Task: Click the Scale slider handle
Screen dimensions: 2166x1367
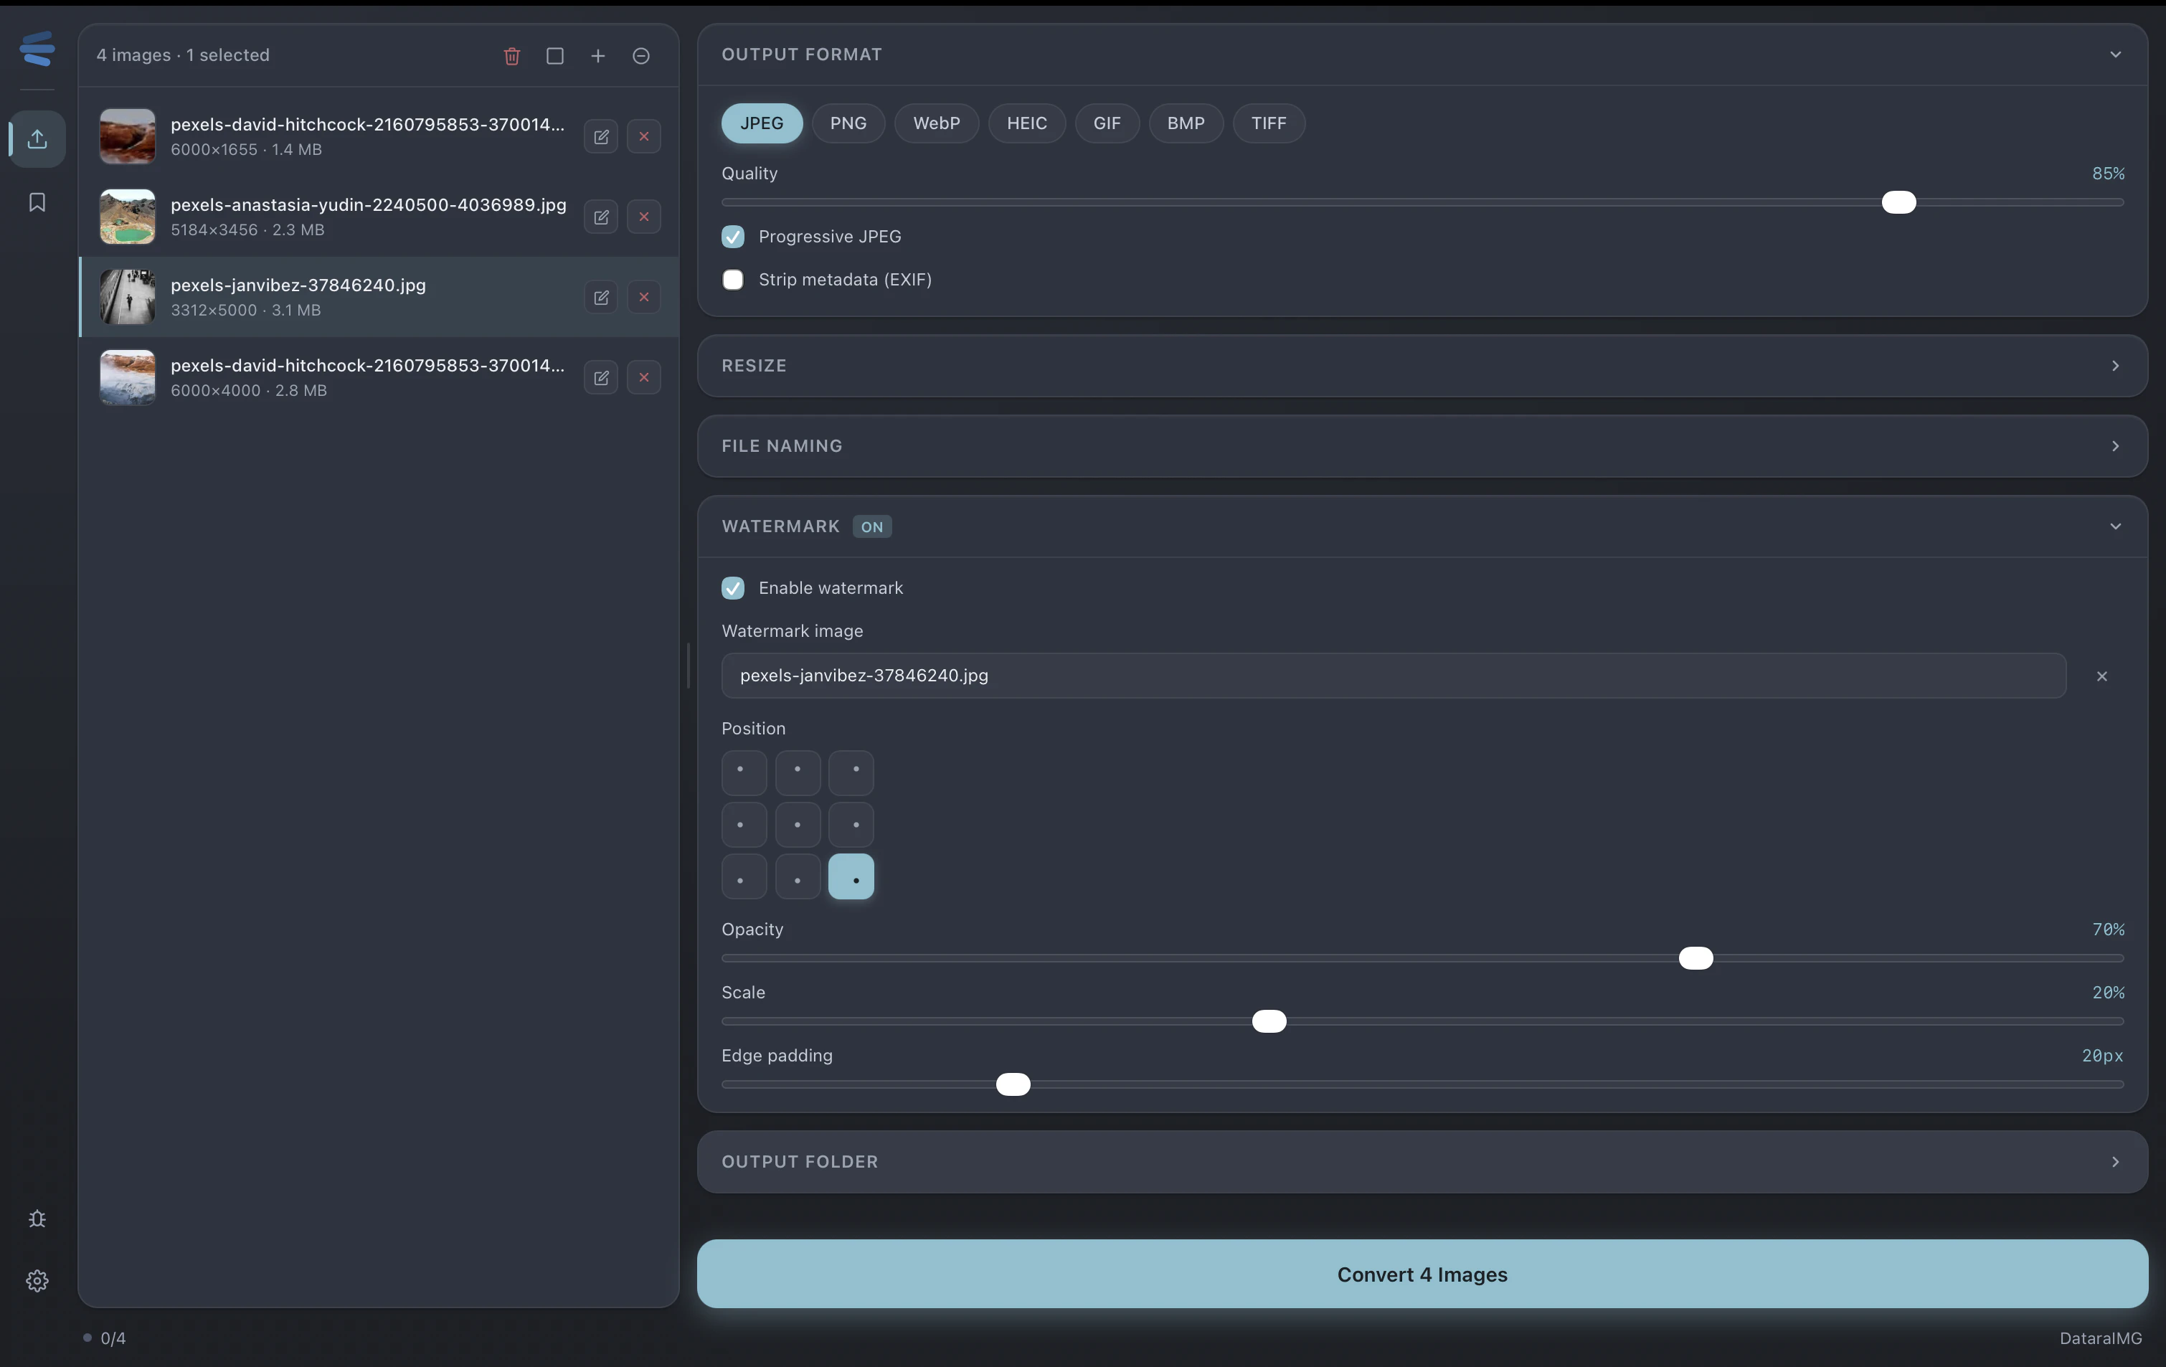Action: tap(1269, 1021)
